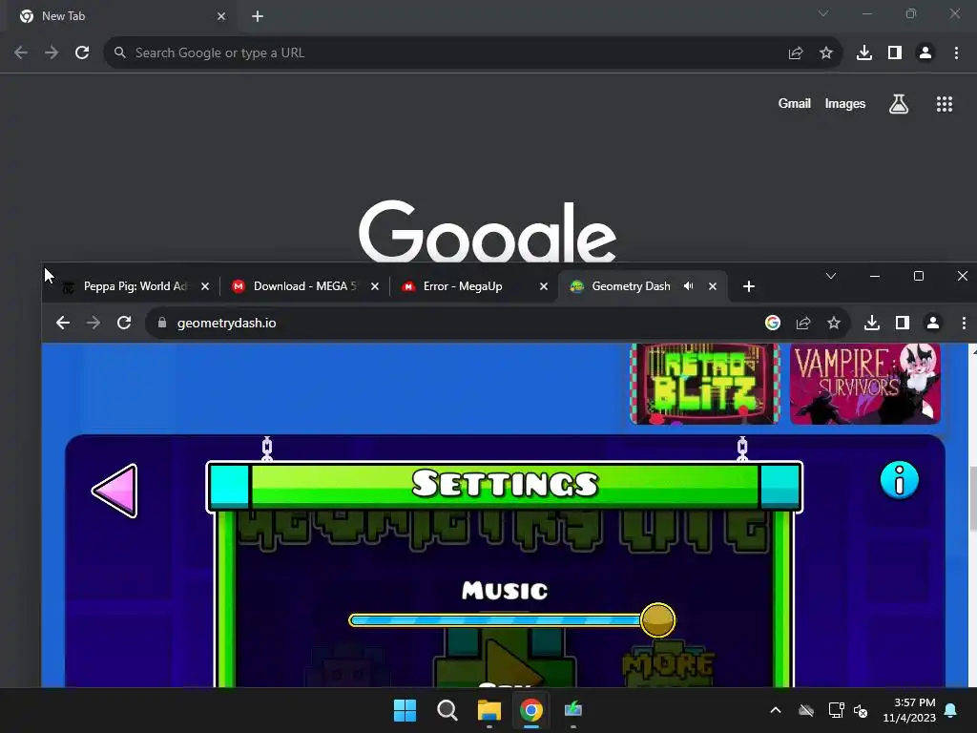This screenshot has height=733, width=977.
Task: Open Search Labs flask icon
Action: click(x=899, y=103)
